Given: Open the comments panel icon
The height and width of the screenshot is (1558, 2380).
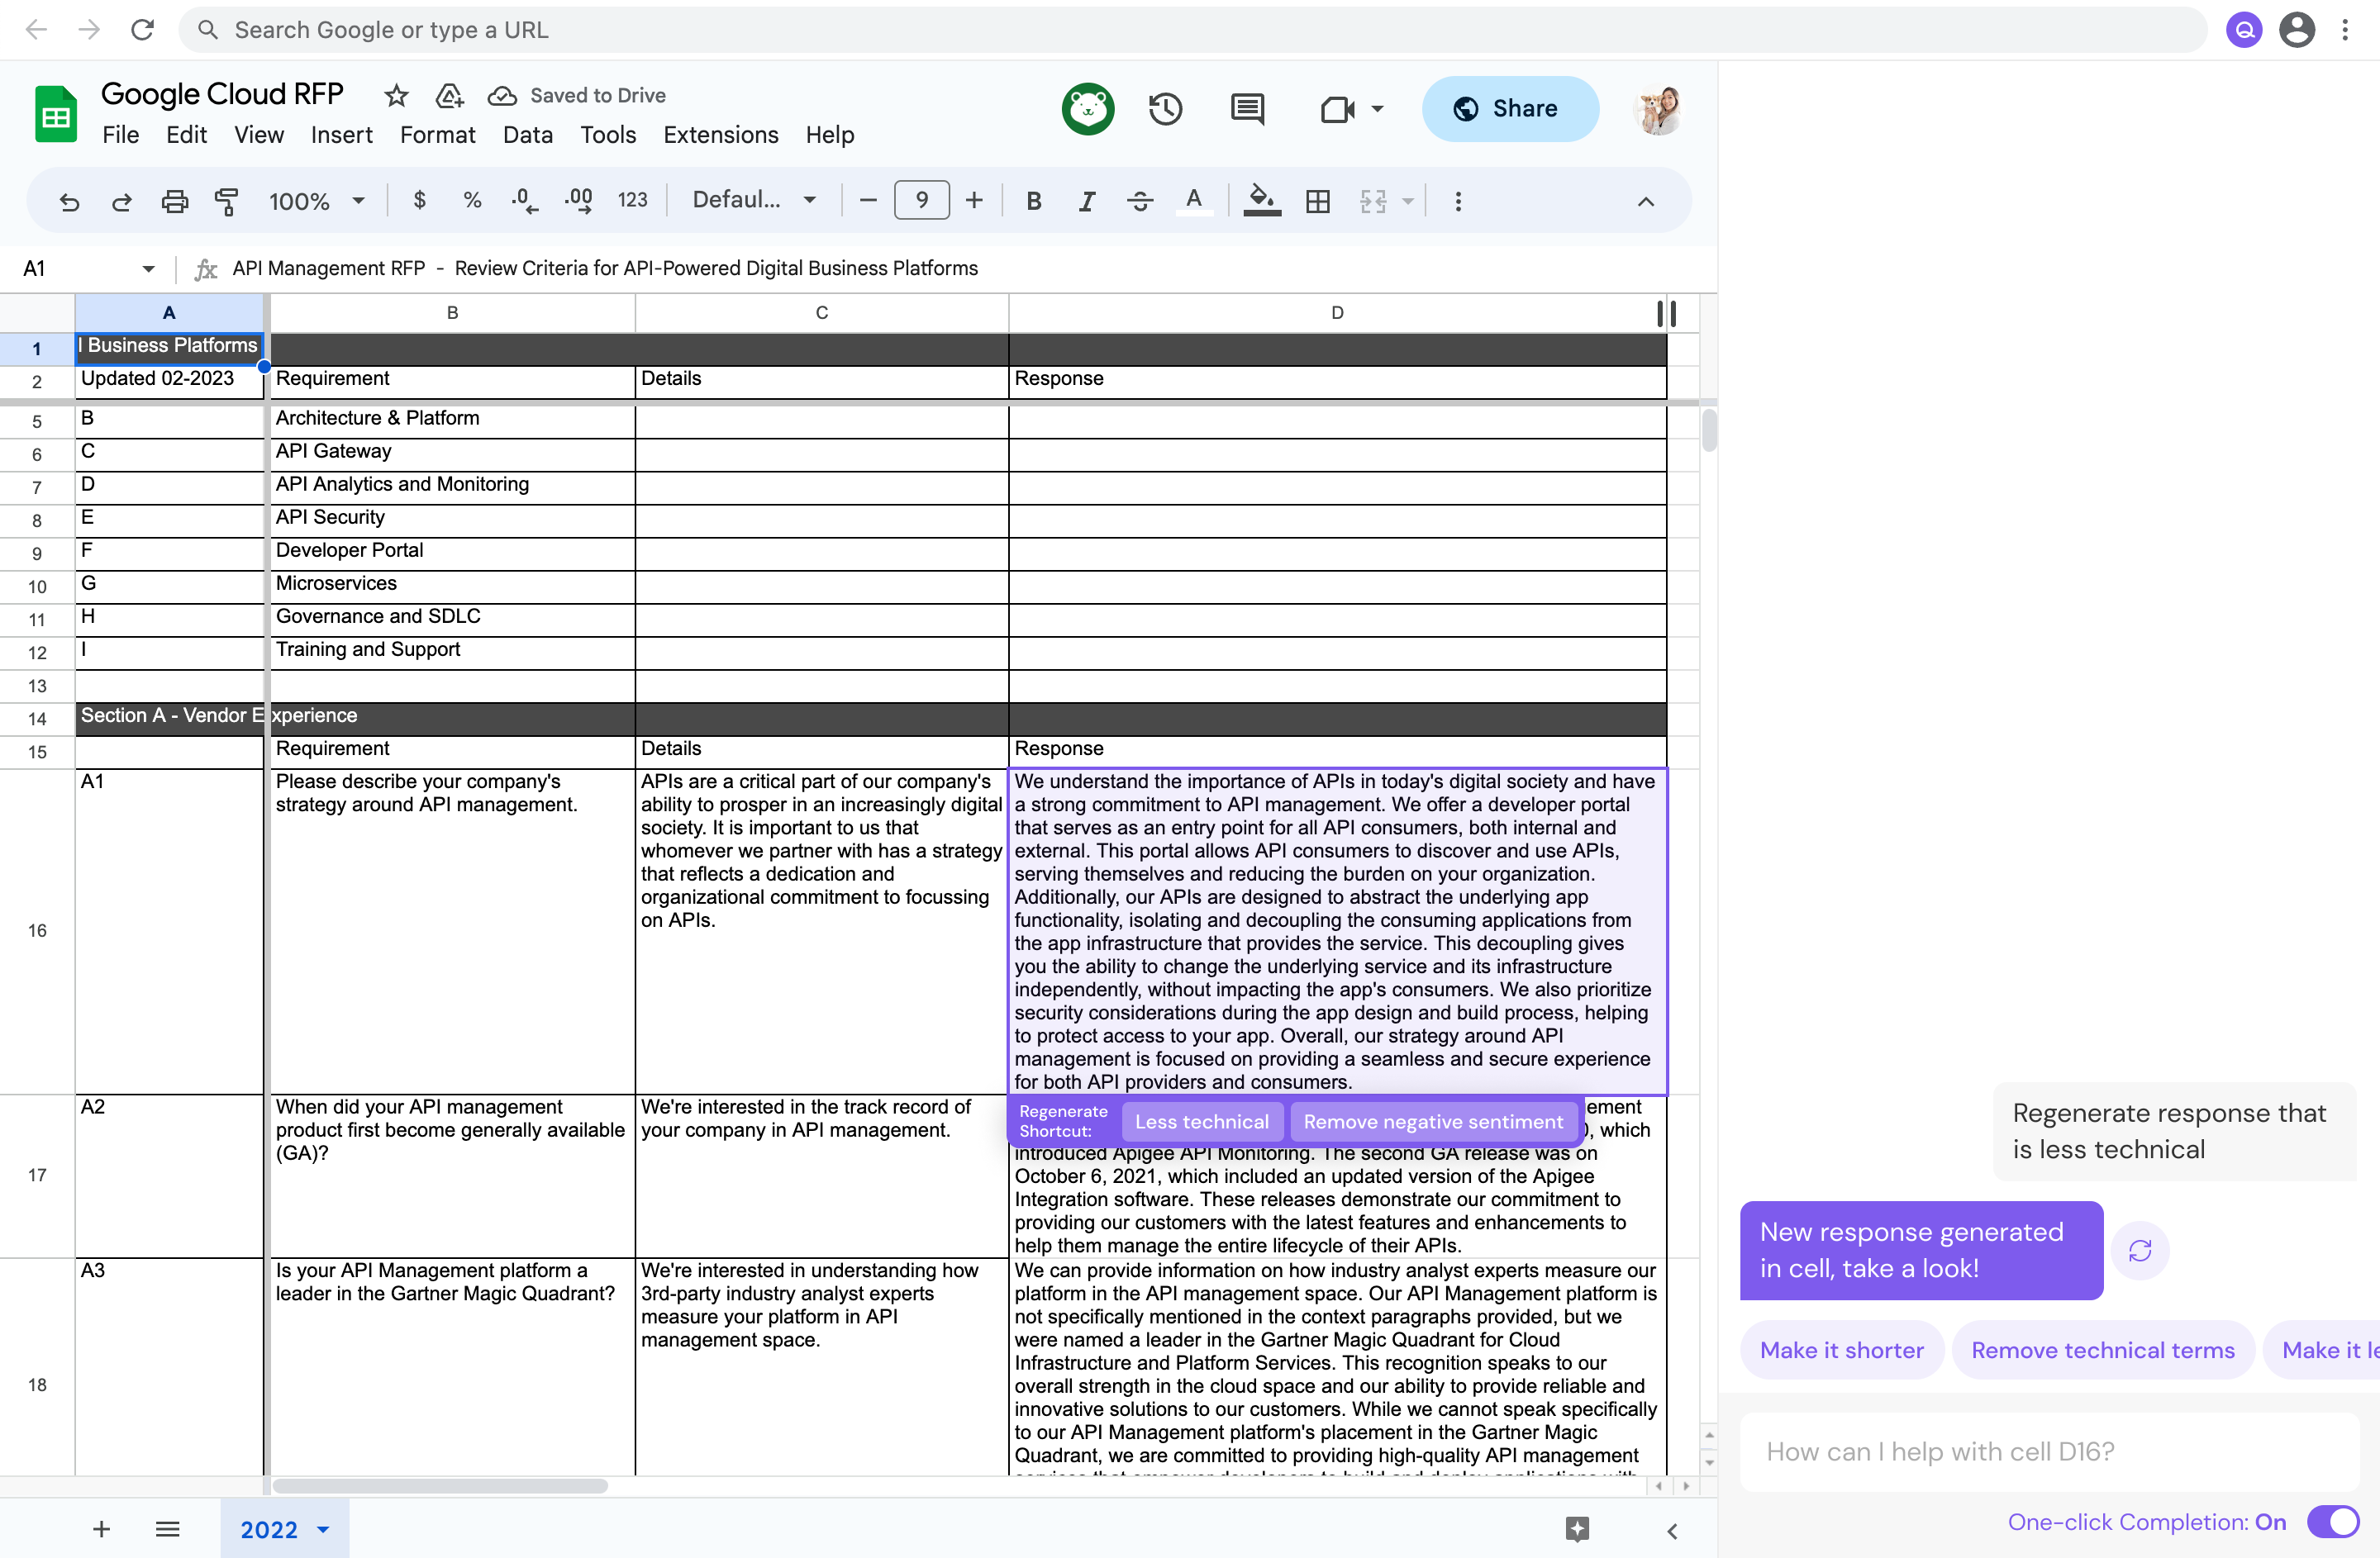Looking at the screenshot, I should (x=1246, y=109).
